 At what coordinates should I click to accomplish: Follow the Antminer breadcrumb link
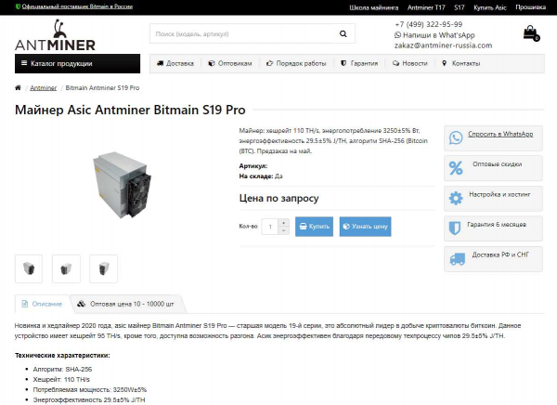[x=43, y=88]
